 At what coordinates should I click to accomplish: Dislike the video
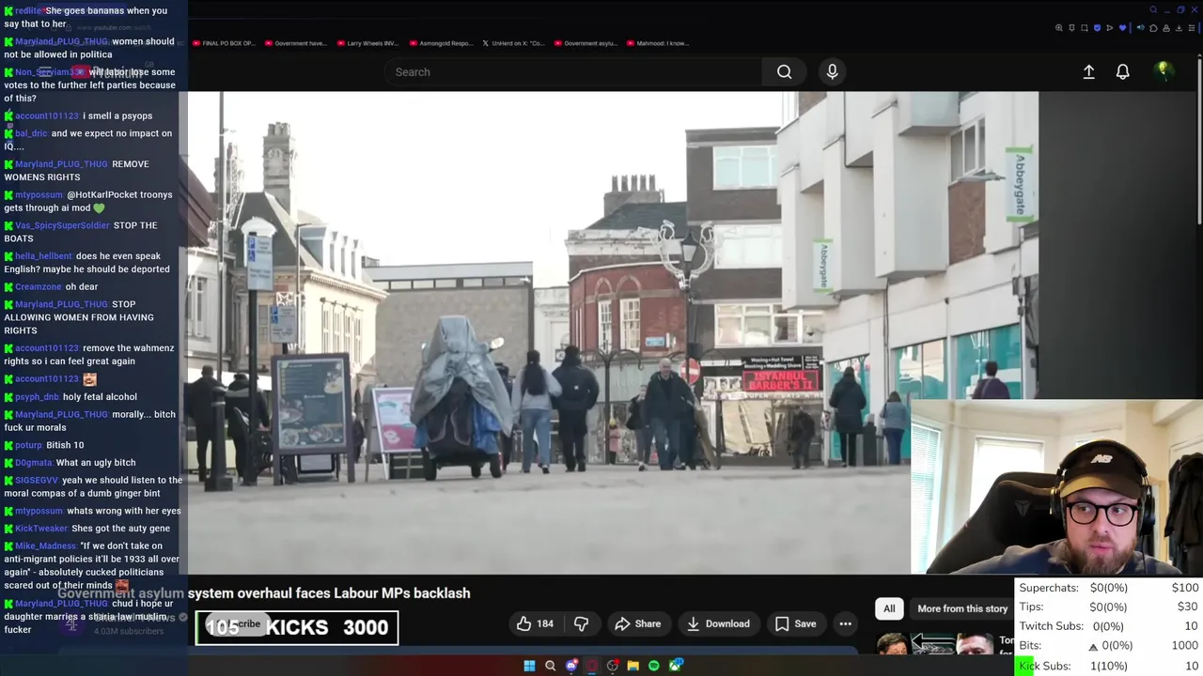pos(581,623)
